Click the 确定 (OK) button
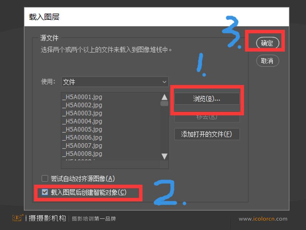306x230 pixels. pyautogui.click(x=267, y=43)
